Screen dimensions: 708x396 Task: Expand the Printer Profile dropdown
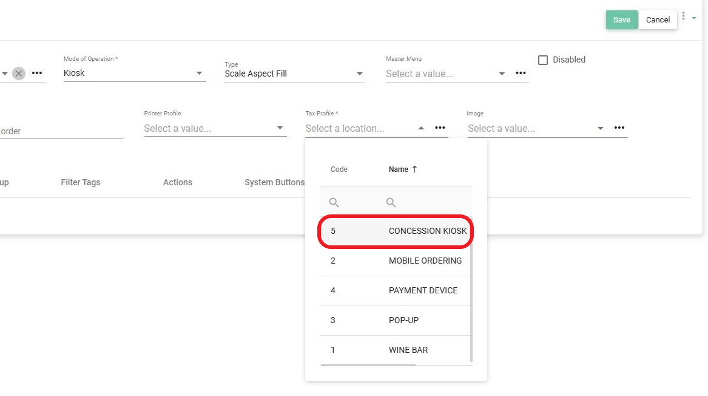click(280, 128)
